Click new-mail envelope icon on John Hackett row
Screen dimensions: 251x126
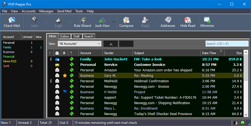coord(57,59)
